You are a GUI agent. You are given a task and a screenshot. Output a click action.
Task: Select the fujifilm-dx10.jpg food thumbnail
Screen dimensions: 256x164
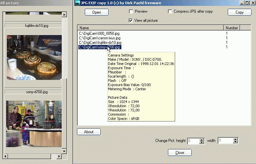coord(34,57)
